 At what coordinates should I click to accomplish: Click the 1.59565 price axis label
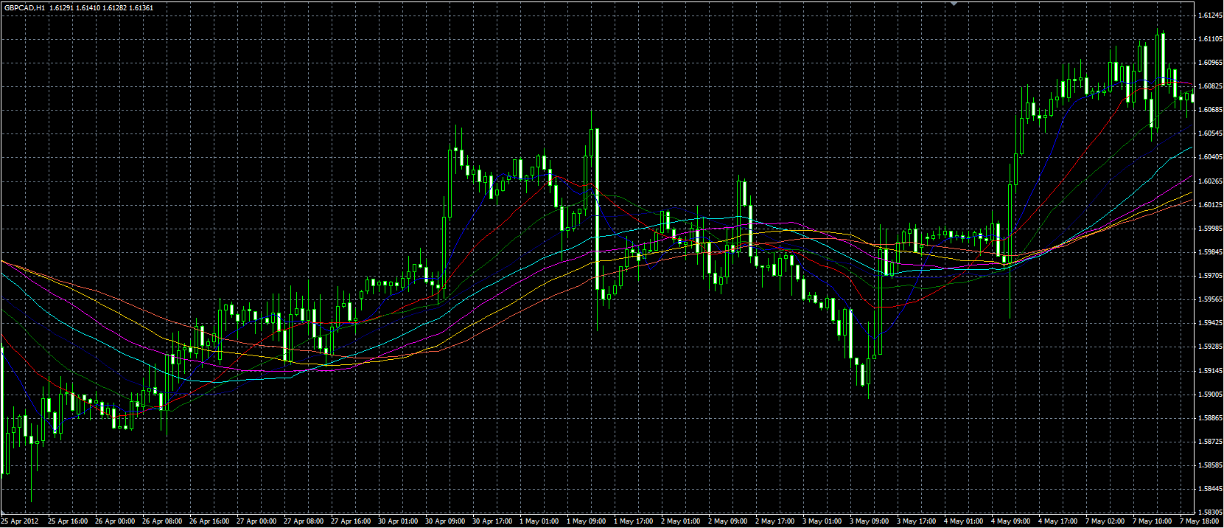tap(1210, 299)
